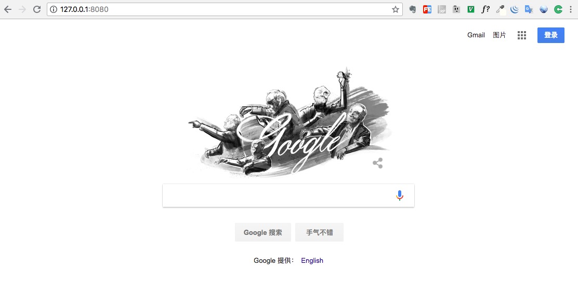Open the Chrome three-dot menu
The height and width of the screenshot is (281, 578).
pos(570,9)
